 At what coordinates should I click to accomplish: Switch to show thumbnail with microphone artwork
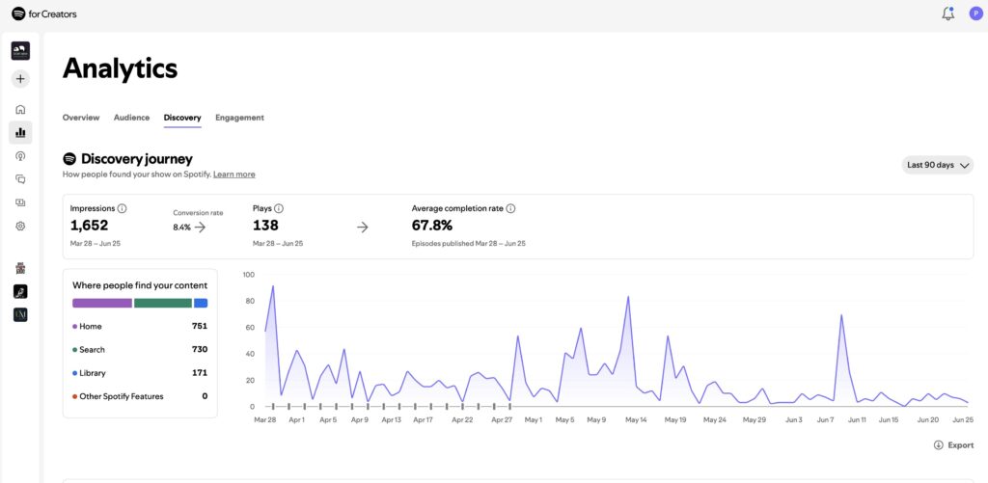tap(20, 291)
